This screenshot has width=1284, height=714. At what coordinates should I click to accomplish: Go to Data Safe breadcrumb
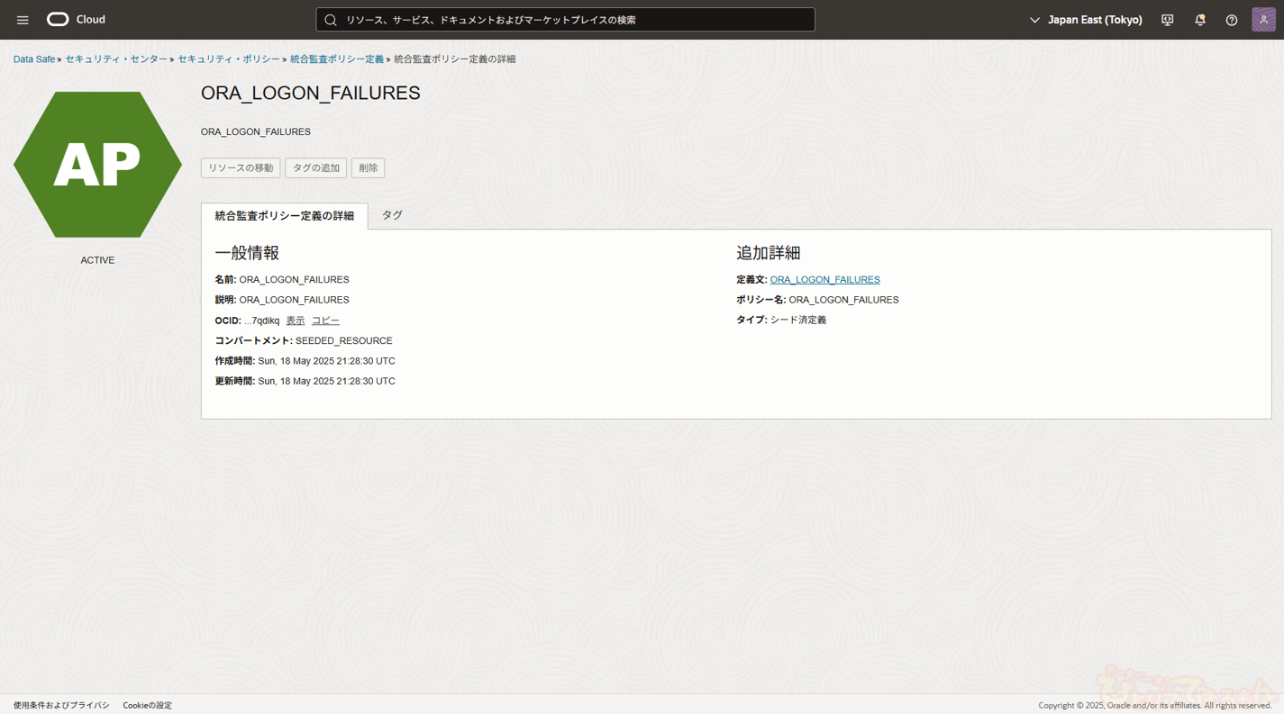click(x=34, y=59)
